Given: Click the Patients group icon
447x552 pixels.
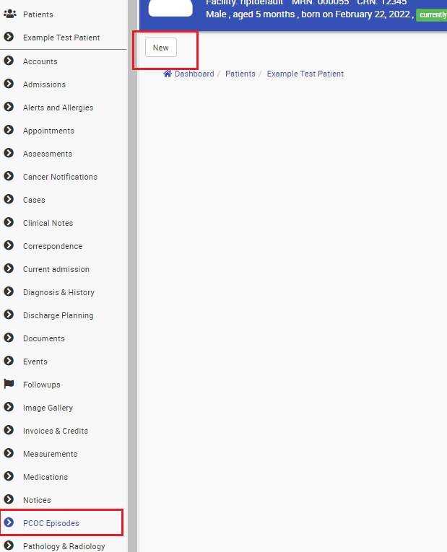Looking at the screenshot, I should [x=9, y=14].
